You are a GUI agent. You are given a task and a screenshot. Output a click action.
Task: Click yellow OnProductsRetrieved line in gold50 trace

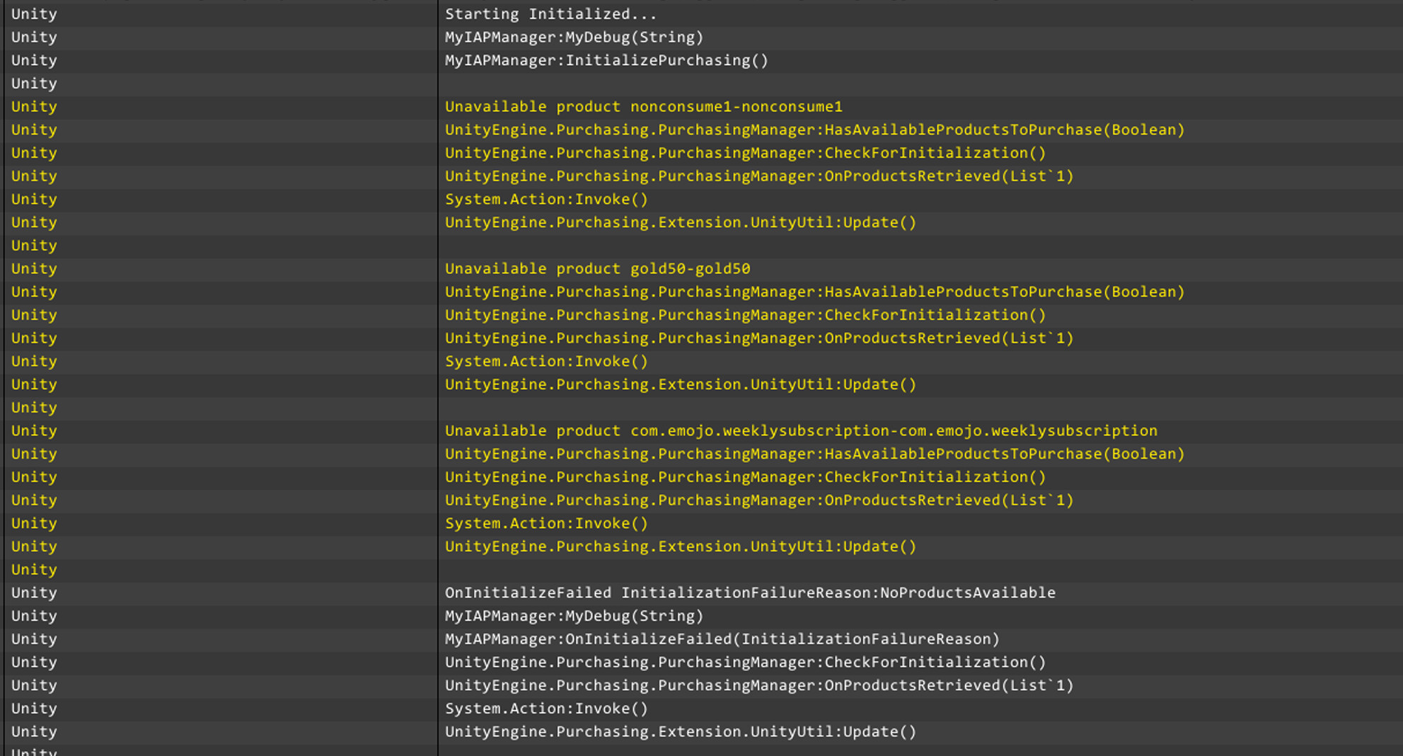pos(759,338)
